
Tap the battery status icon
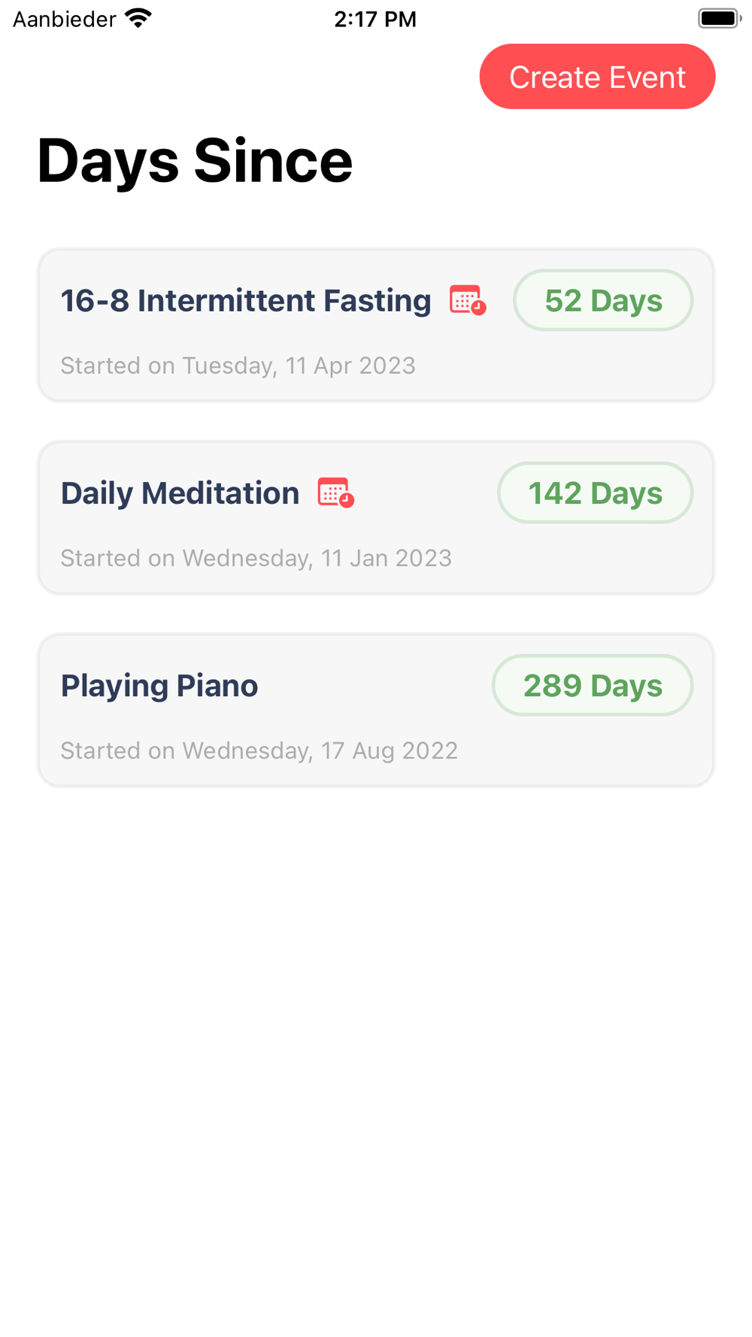(719, 18)
